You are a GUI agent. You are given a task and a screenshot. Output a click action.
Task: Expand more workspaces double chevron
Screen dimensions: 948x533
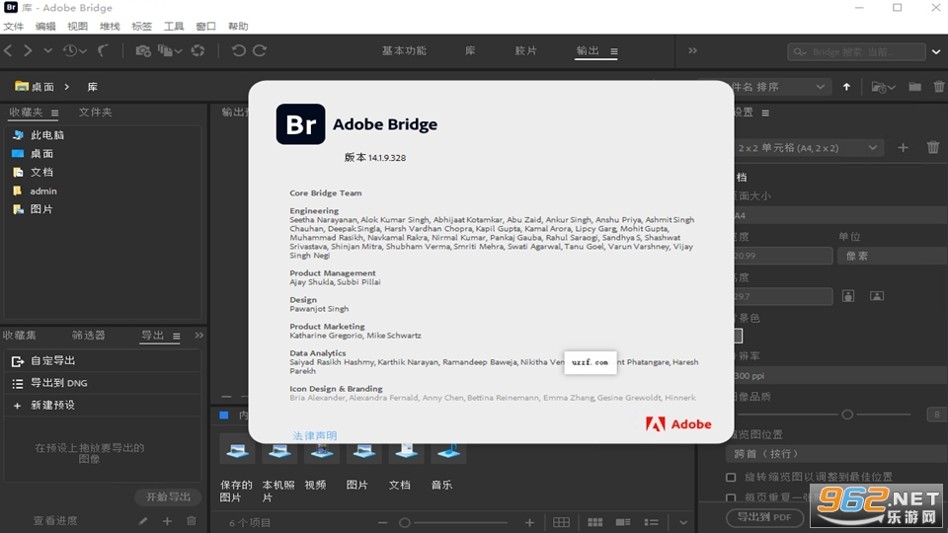point(693,50)
